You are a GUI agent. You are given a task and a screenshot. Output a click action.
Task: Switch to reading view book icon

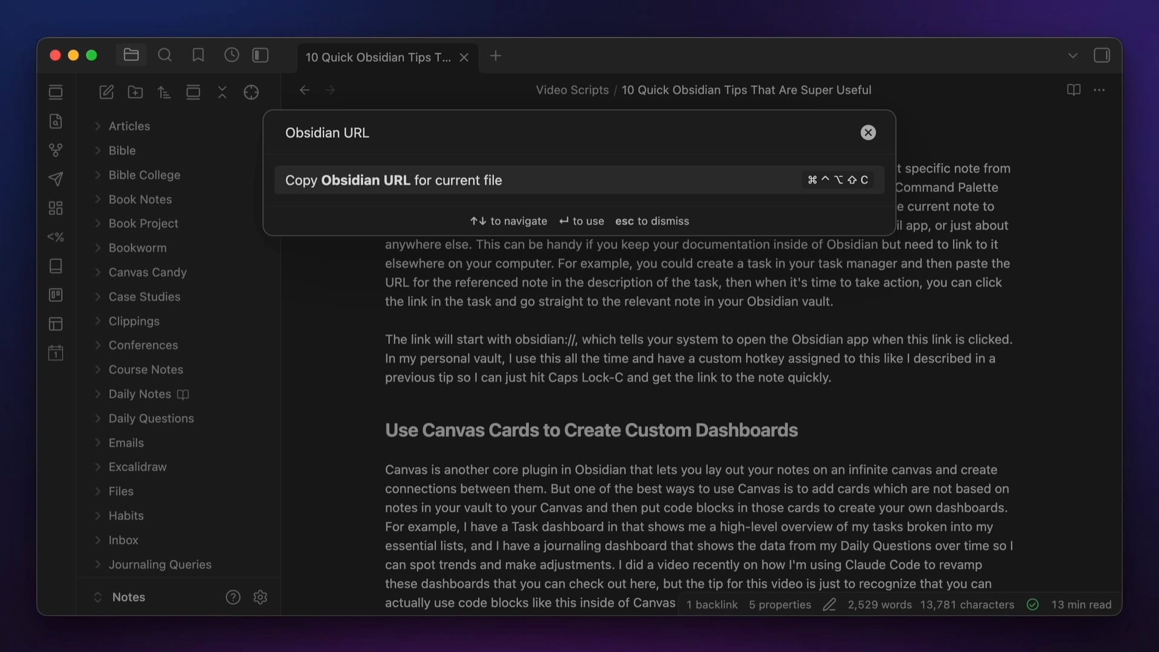coord(1073,90)
